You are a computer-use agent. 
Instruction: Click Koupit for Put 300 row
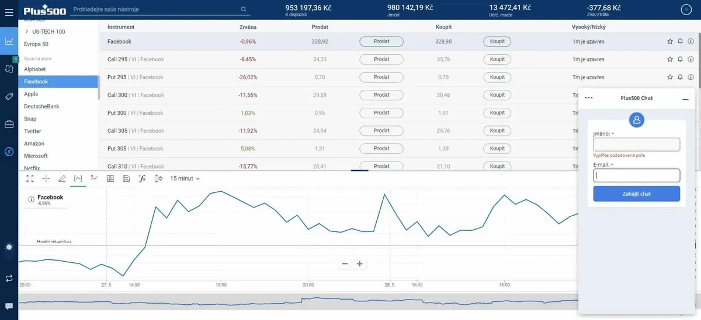497,112
